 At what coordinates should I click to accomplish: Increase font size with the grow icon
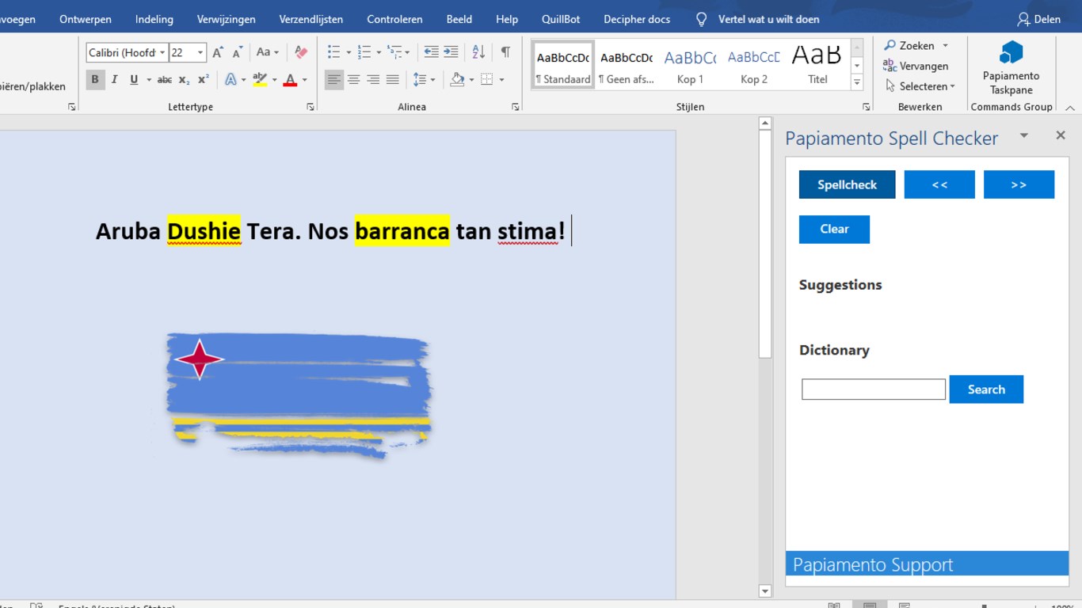[x=218, y=52]
